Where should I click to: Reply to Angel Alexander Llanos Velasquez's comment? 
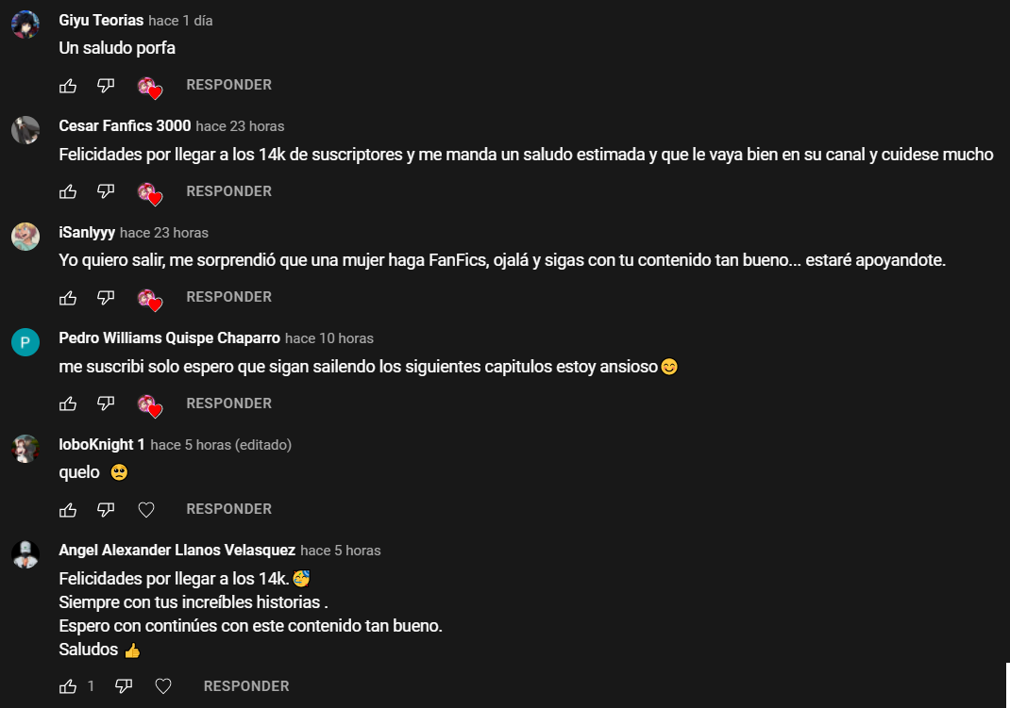(x=246, y=686)
